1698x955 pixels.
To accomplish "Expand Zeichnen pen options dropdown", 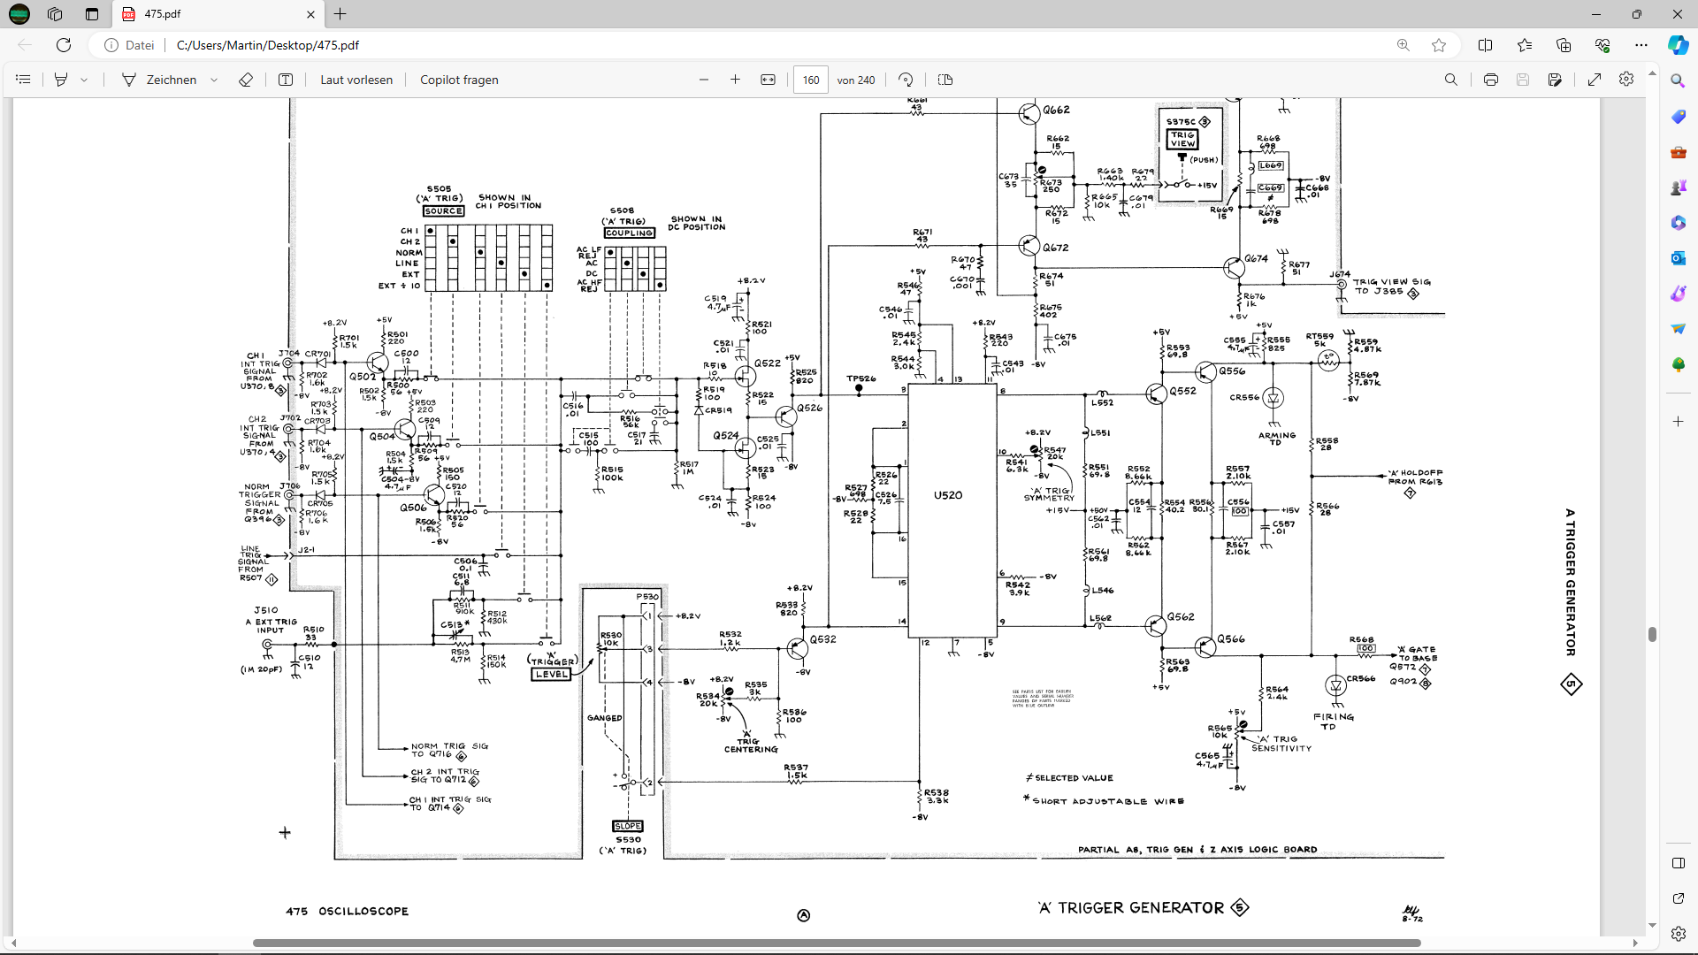I will [214, 80].
